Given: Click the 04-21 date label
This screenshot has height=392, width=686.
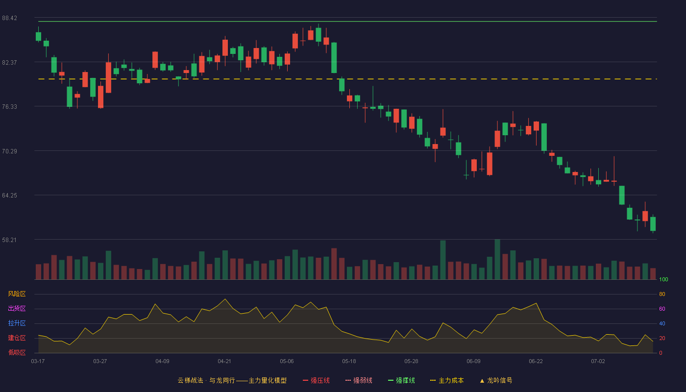Looking at the screenshot, I should click(224, 361).
